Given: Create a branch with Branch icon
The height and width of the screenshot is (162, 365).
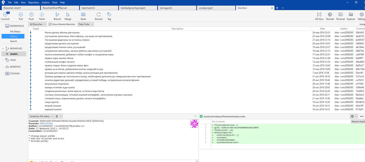Looking at the screenshot, I should pos(57,14).
